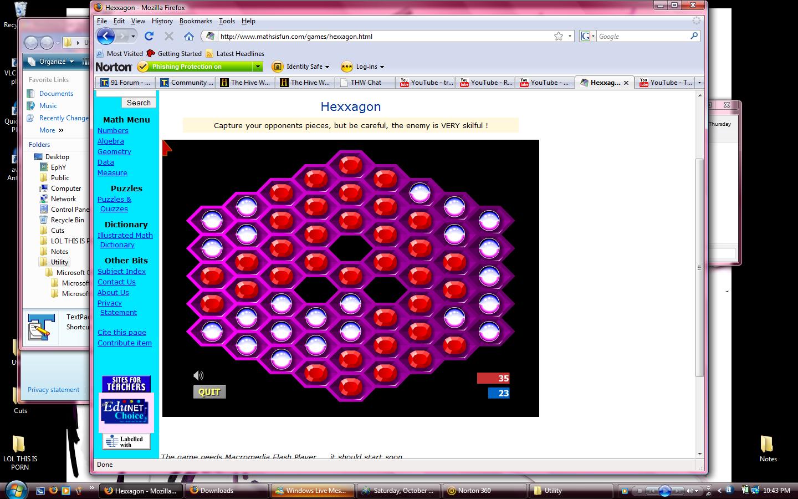Open the Geometry link
This screenshot has width=798, height=499.
114,151
